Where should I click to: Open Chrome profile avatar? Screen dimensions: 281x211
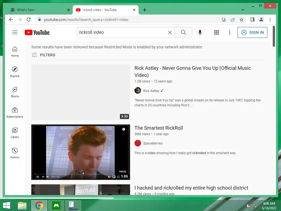click(x=261, y=20)
